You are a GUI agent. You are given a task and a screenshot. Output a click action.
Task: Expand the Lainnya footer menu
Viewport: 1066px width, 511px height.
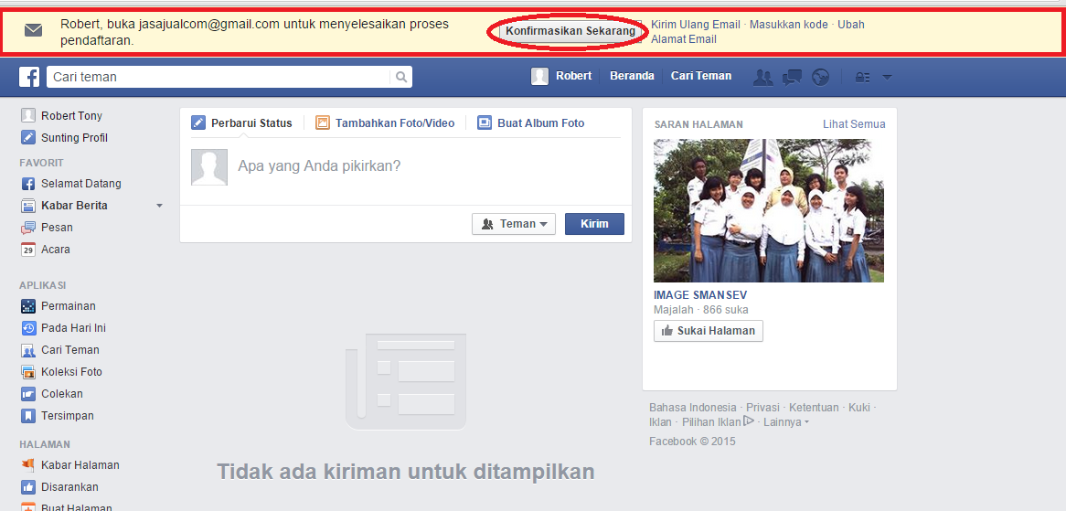tap(785, 422)
